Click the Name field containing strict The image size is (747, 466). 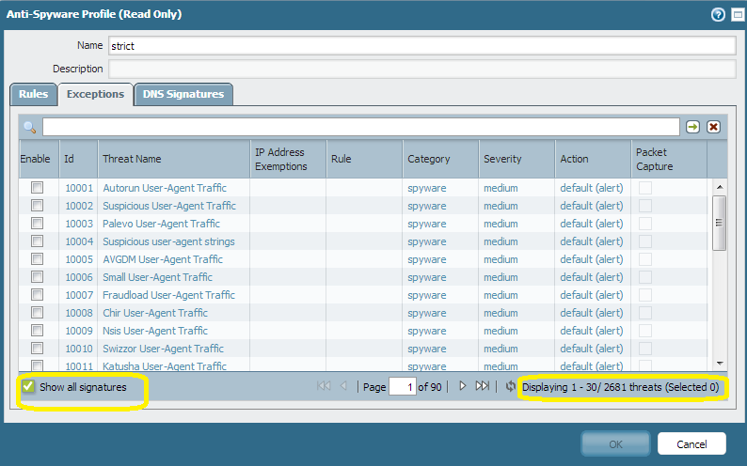point(422,46)
